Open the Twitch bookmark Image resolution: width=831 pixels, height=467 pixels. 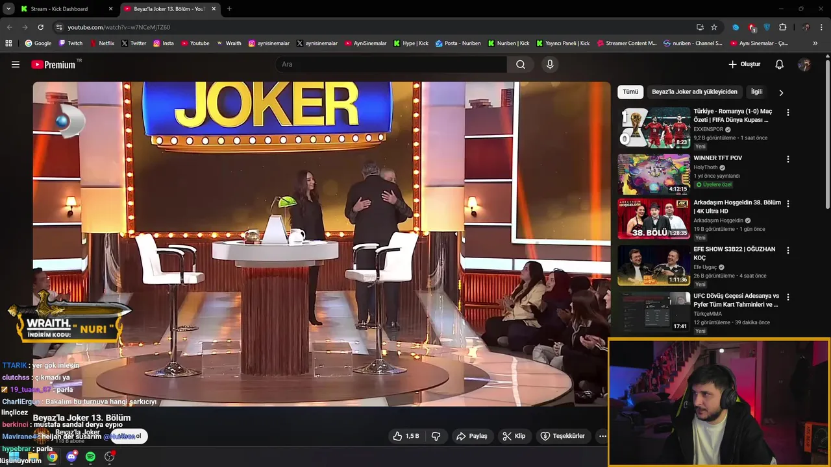(x=71, y=43)
